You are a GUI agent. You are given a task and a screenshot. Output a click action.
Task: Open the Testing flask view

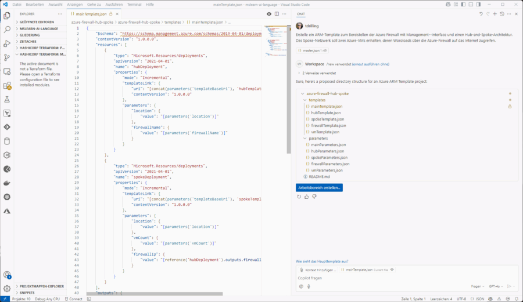[7, 100]
